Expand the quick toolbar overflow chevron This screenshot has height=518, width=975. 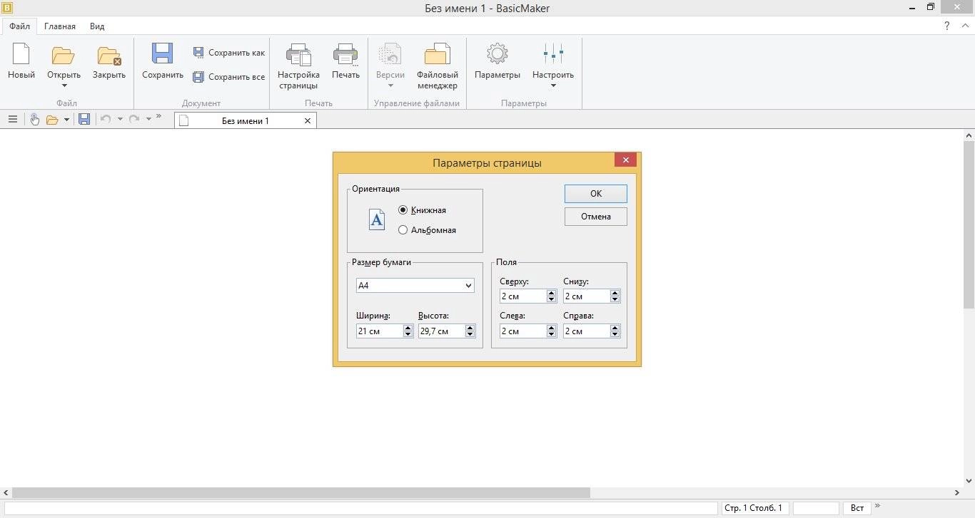(x=158, y=116)
